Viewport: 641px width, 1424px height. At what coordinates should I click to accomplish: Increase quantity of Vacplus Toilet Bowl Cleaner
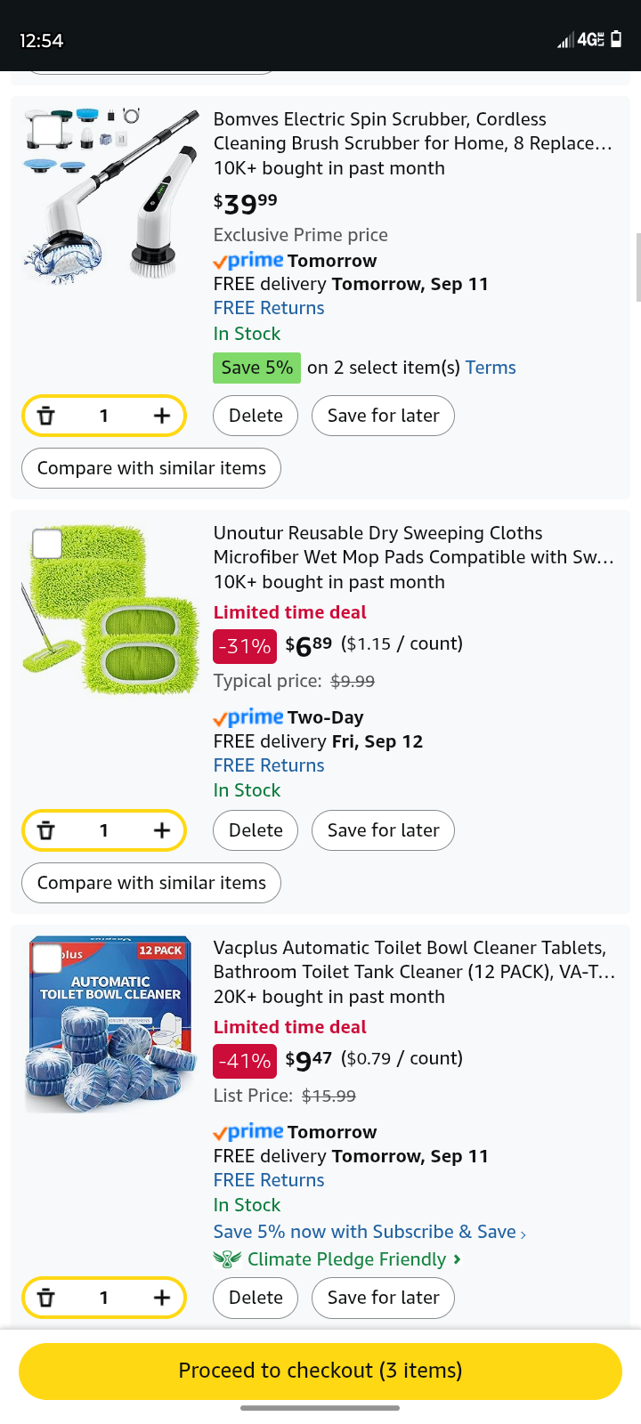(x=161, y=1298)
